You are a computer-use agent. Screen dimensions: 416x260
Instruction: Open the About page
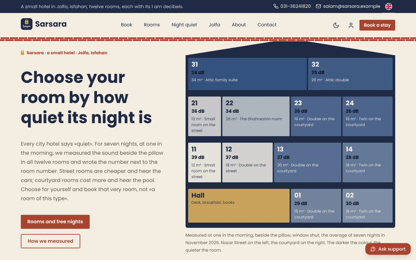click(239, 25)
